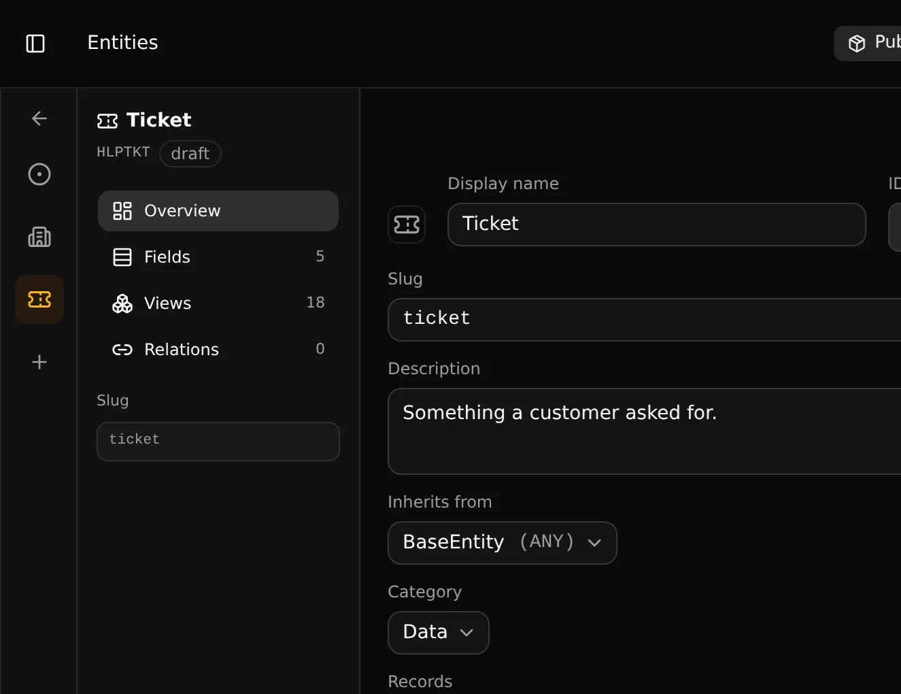
Task: Toggle the sidebar panel icon
Action: pos(35,44)
